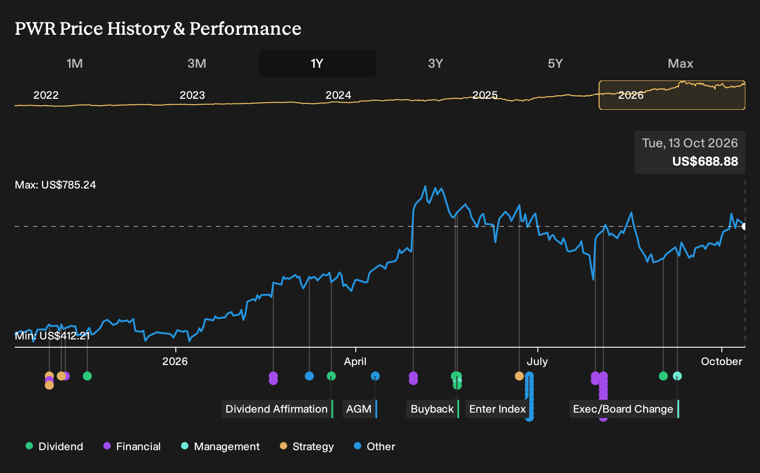Select the 1M time range tab
Viewport: 760px width, 473px height.
(x=75, y=63)
